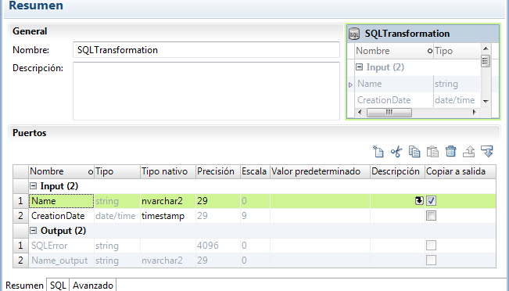
Task: Click CreationDate row in preview panel
Action: (418, 100)
